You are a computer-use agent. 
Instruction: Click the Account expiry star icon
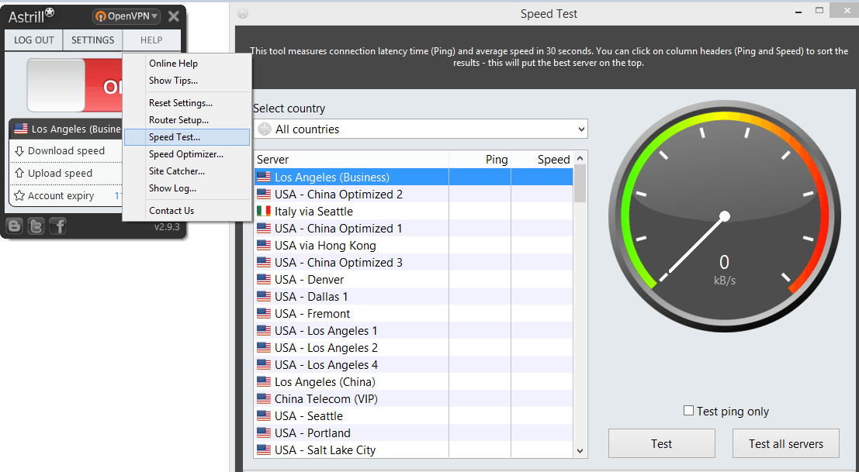coord(19,195)
